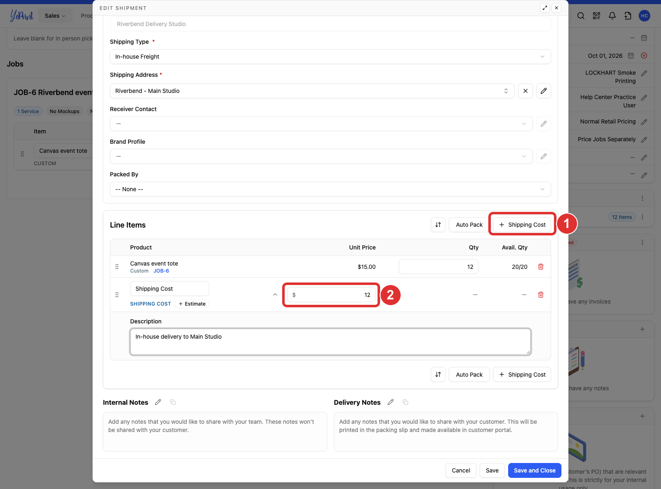Click the line item name field Shipping Cost
This screenshot has height=489, width=661.
(x=169, y=289)
